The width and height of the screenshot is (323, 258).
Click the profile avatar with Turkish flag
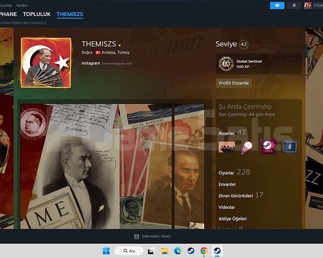click(46, 63)
